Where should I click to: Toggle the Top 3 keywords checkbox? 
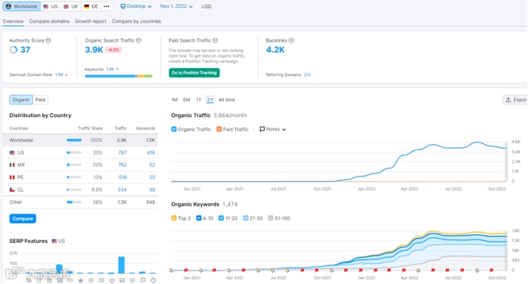click(x=174, y=218)
